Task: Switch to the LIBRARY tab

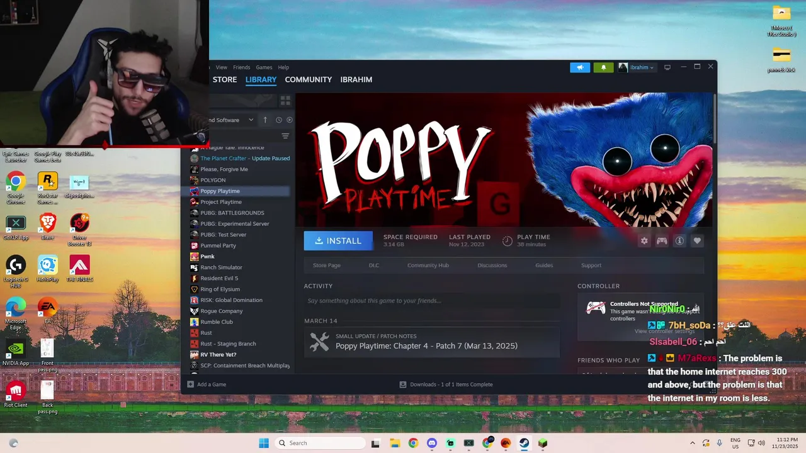Action: pos(261,80)
